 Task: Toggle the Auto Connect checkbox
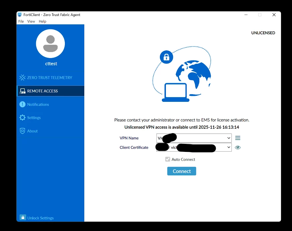pyautogui.click(x=168, y=159)
